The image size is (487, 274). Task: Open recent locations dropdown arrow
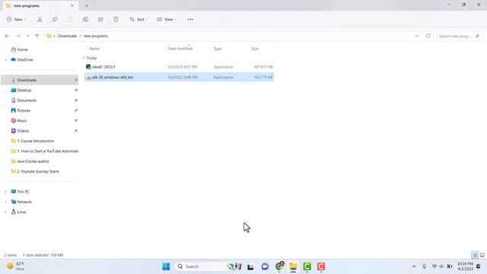tap(27, 36)
